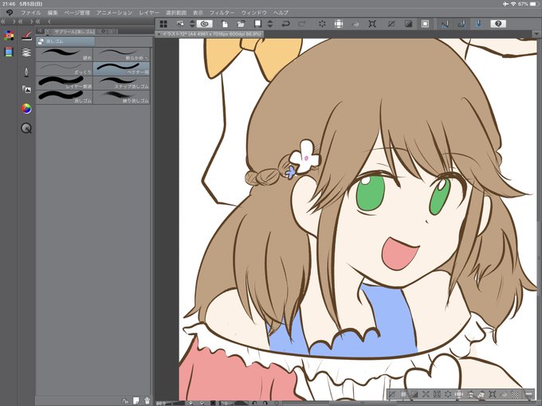Open the pen tool property icon
Viewport: 542px width, 406px height.
tap(26, 72)
